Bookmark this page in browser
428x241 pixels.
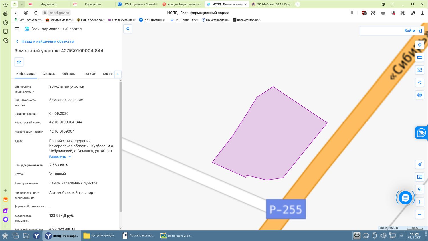[352, 13]
